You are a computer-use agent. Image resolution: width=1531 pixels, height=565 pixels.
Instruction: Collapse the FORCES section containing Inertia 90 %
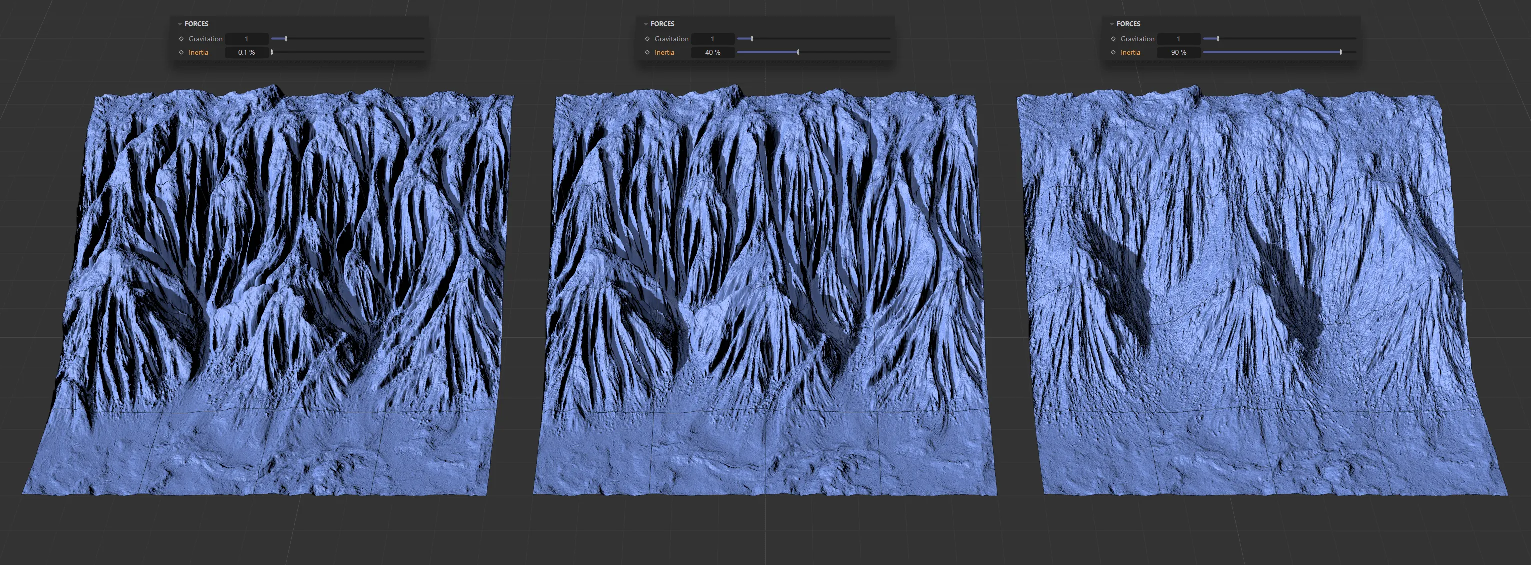point(1112,24)
